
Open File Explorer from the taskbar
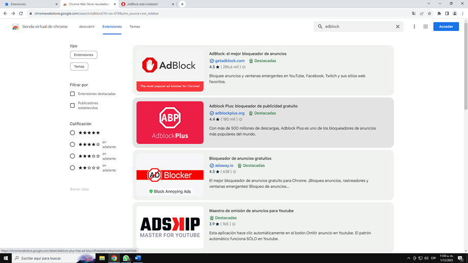102,258
